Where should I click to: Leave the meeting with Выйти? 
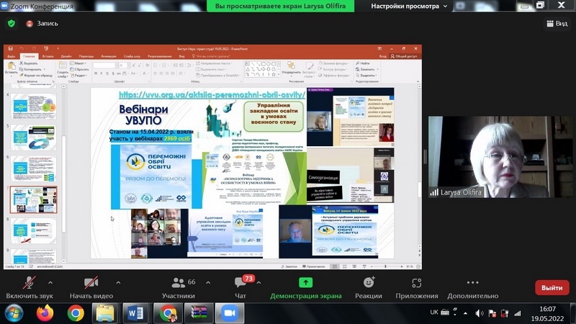click(x=552, y=287)
